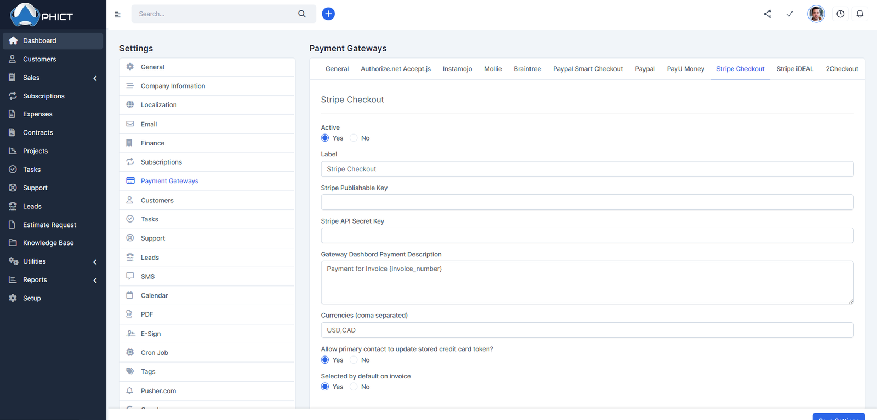Open the Instamojo gateway tab
The height and width of the screenshot is (420, 877).
pyautogui.click(x=457, y=69)
